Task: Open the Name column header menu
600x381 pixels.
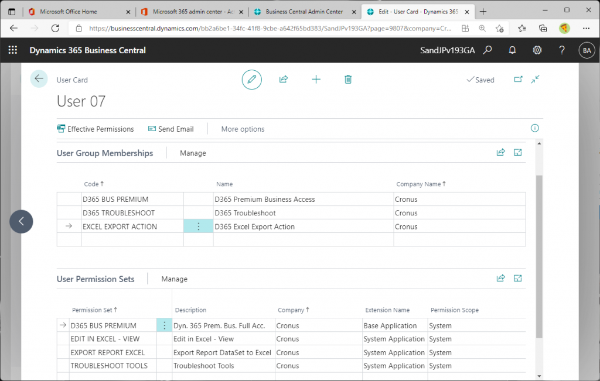Action: tap(224, 184)
